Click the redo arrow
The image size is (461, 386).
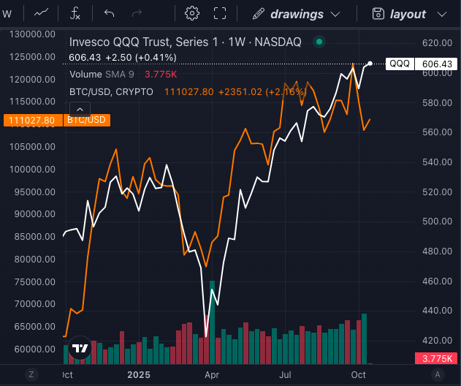[137, 13]
